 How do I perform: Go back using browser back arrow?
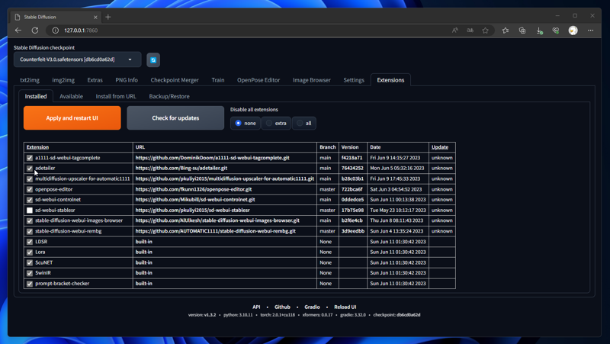tap(18, 31)
